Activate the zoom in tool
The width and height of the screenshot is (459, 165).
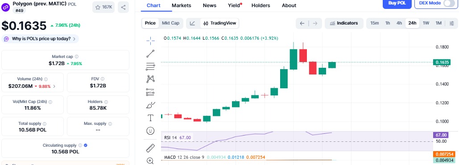(150, 161)
